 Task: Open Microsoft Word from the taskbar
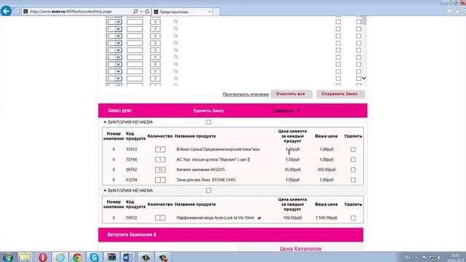tap(128, 257)
